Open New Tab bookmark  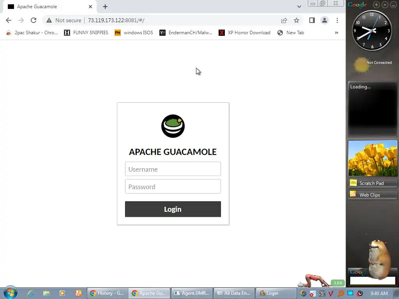click(291, 33)
